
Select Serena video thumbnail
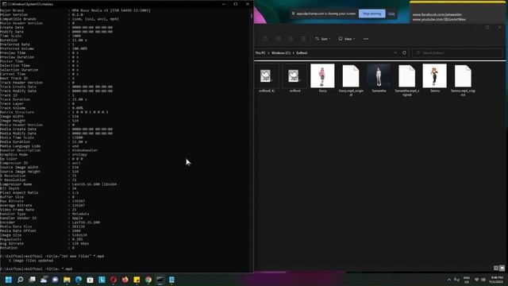435,79
